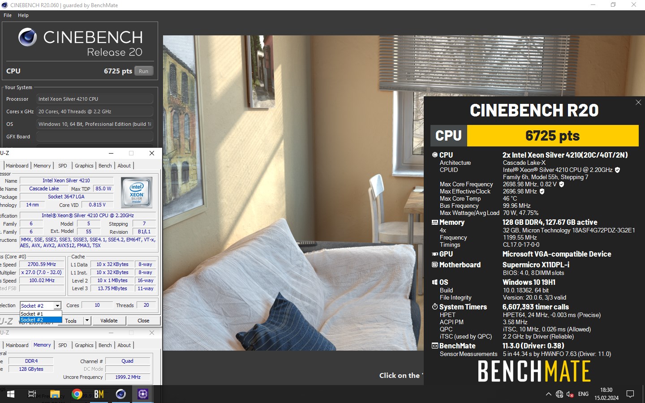Open the File menu in Cinebench
The width and height of the screenshot is (645, 403).
click(8, 15)
